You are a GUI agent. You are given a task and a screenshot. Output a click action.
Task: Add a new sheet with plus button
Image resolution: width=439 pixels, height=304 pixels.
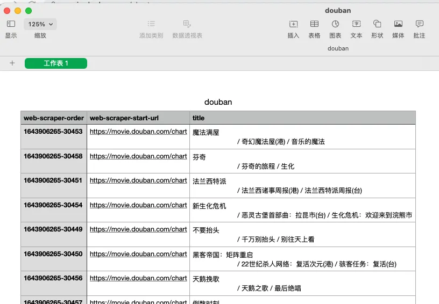pyautogui.click(x=12, y=63)
